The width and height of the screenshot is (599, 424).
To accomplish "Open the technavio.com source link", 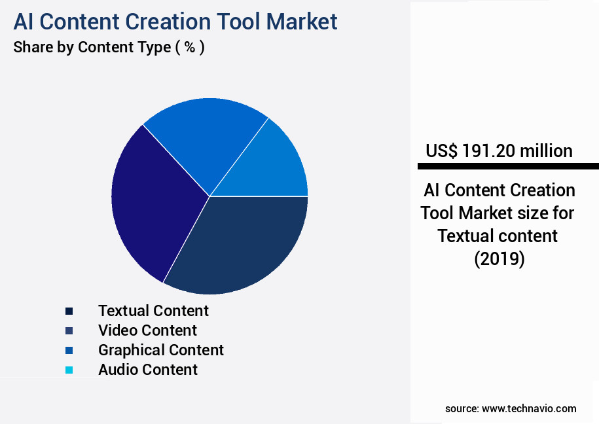I will pyautogui.click(x=511, y=408).
